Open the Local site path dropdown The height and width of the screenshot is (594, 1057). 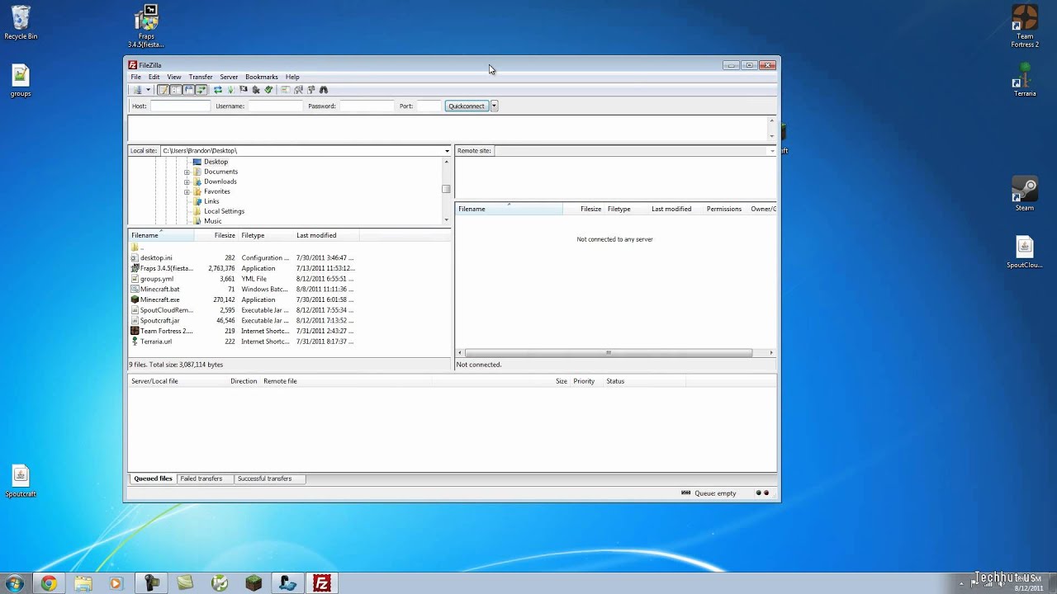[x=447, y=151]
